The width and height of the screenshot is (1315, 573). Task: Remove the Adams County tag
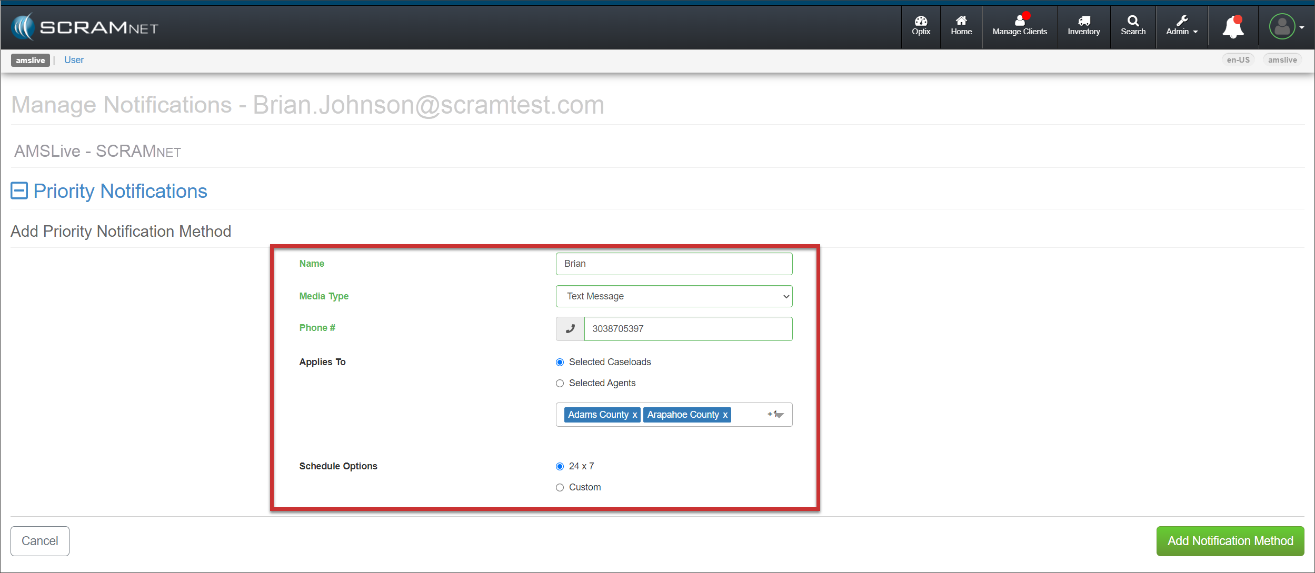click(635, 415)
